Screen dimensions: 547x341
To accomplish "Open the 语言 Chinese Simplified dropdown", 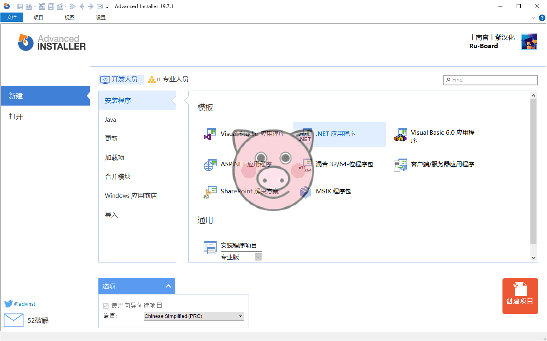I will click(x=194, y=316).
